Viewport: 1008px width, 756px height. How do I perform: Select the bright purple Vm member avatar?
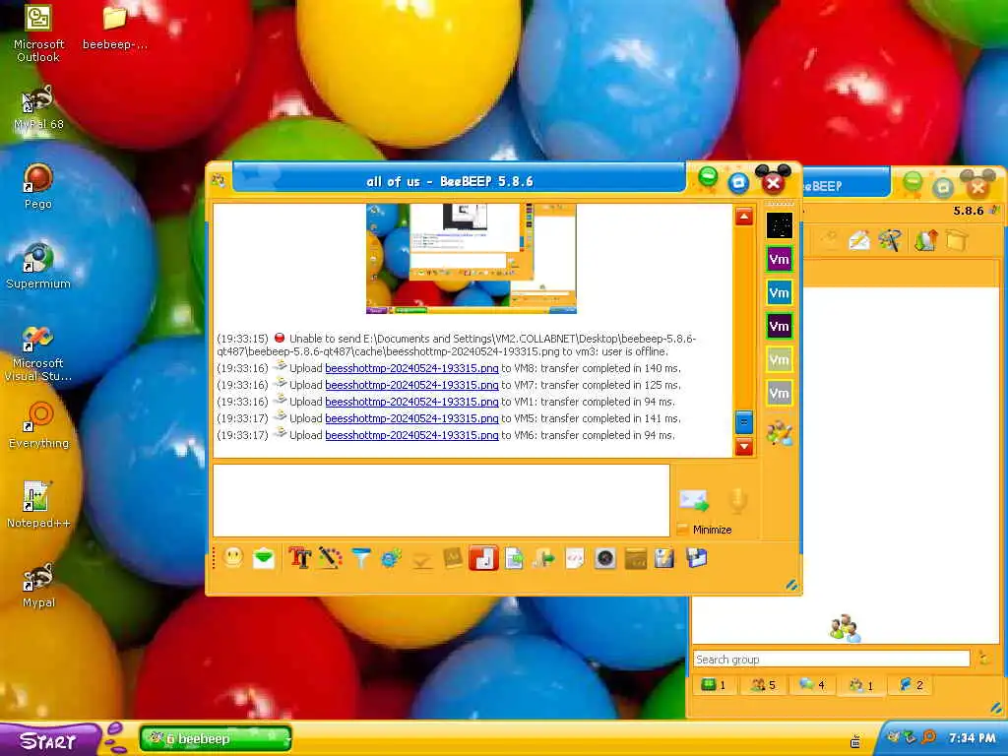point(780,259)
